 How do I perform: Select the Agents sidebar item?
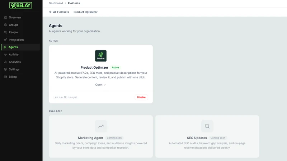point(20,47)
